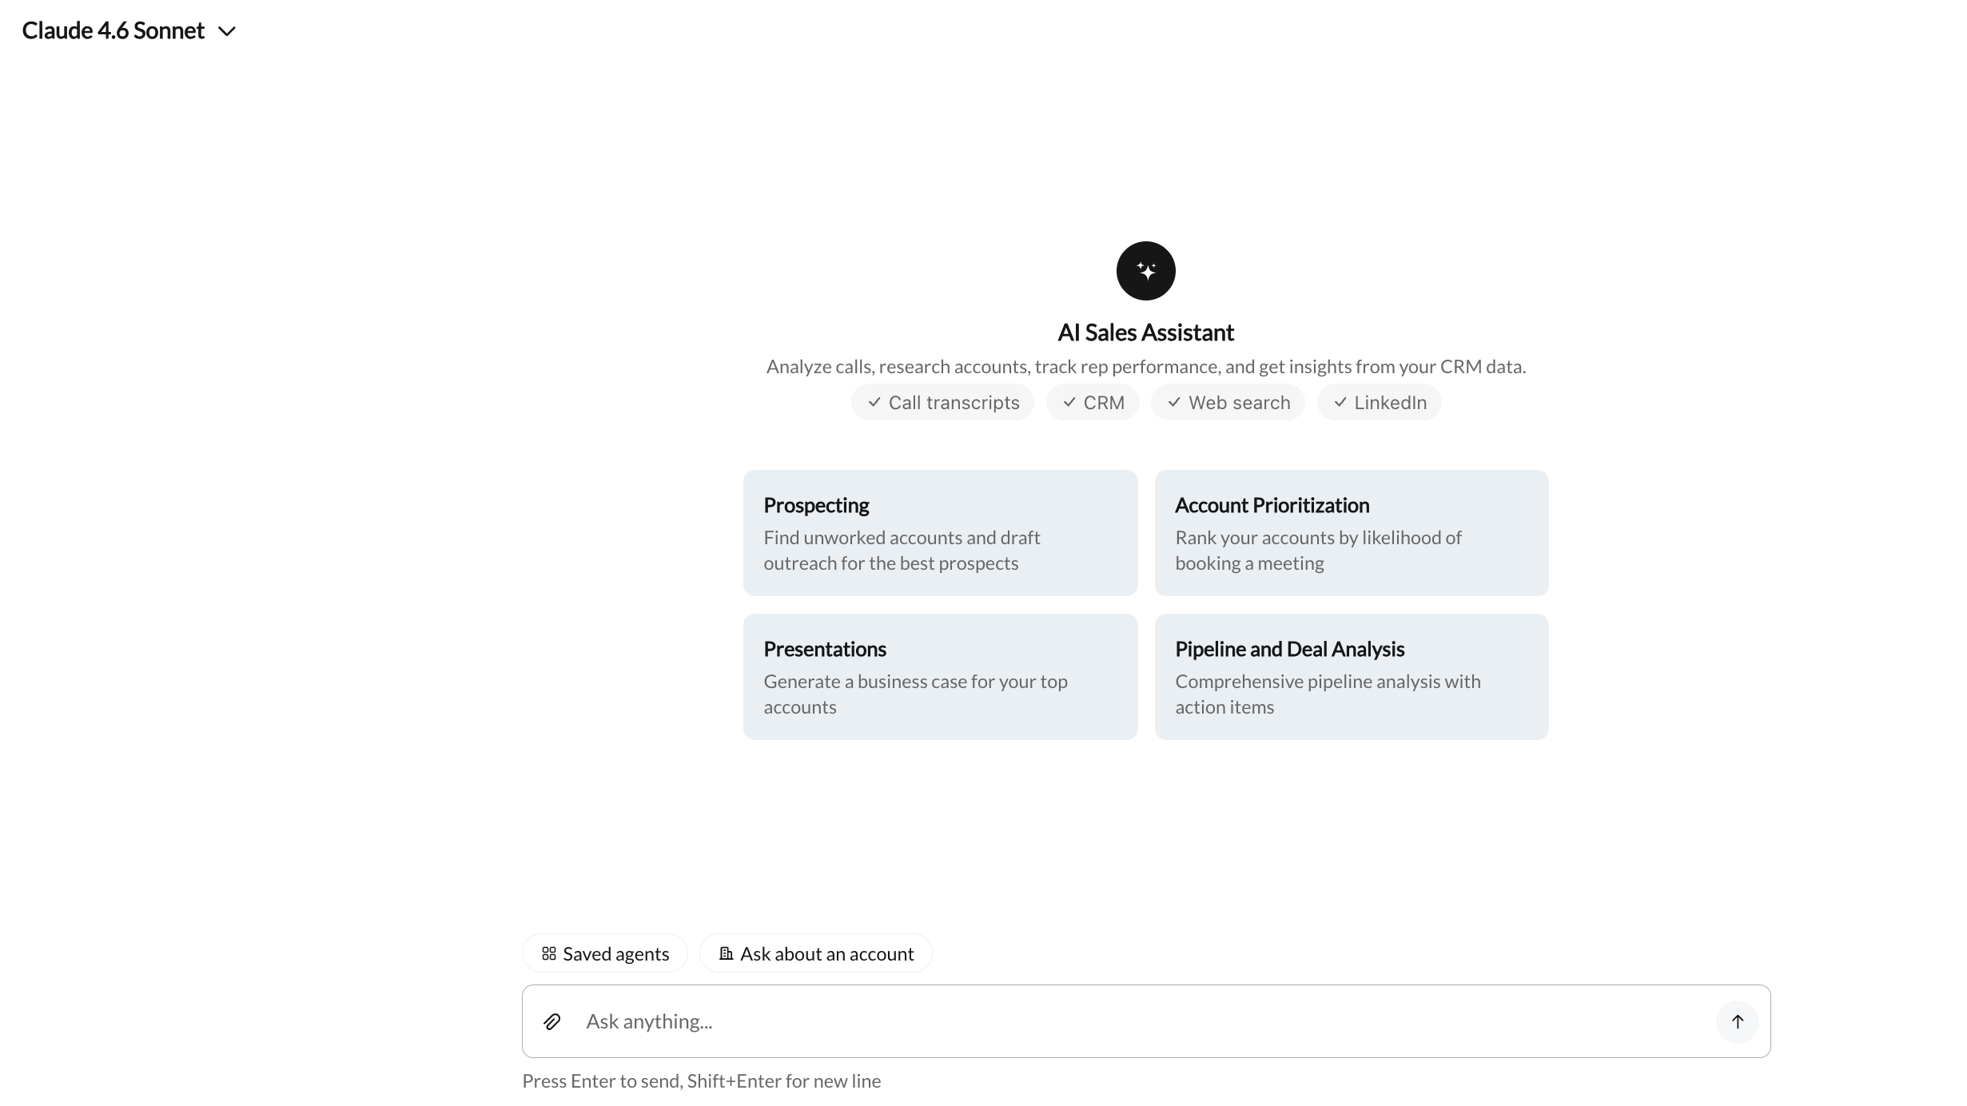Viewport: 1967px width, 1106px height.
Task: Switch to Ask about an account
Action: [x=815, y=953]
